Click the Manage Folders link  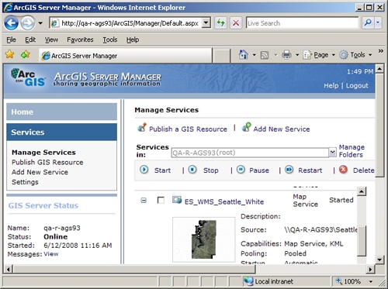[352, 151]
